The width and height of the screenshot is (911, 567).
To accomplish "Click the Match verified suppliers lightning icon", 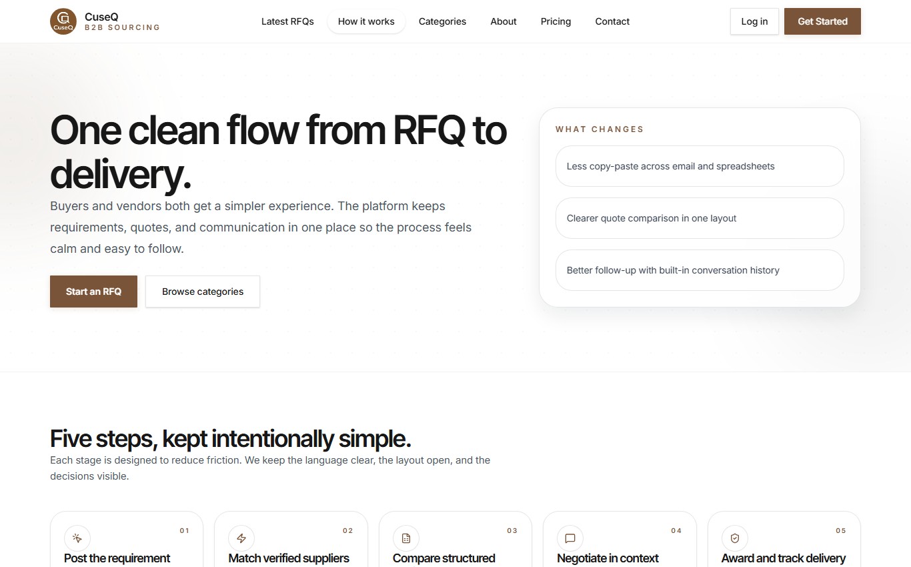I will click(241, 538).
